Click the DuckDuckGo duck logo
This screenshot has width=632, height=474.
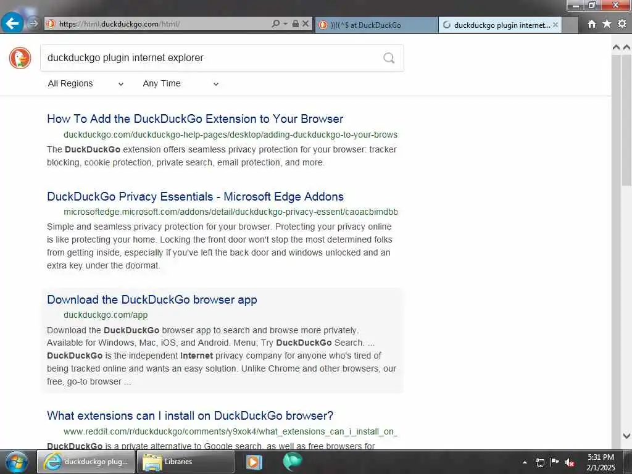pyautogui.click(x=20, y=58)
